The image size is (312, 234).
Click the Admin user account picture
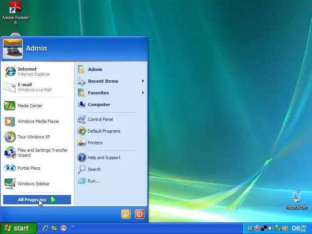[13, 49]
